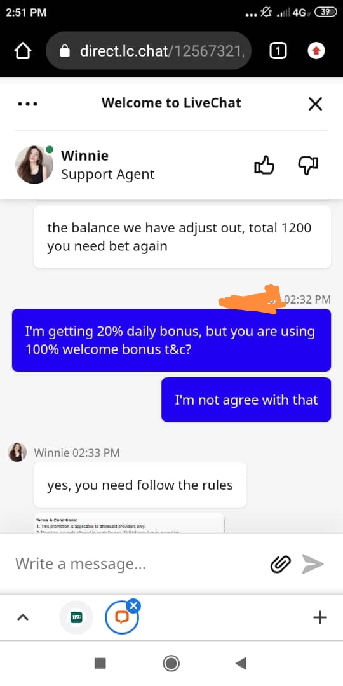Tap Android back triangle button
The width and height of the screenshot is (343, 686).
[241, 664]
